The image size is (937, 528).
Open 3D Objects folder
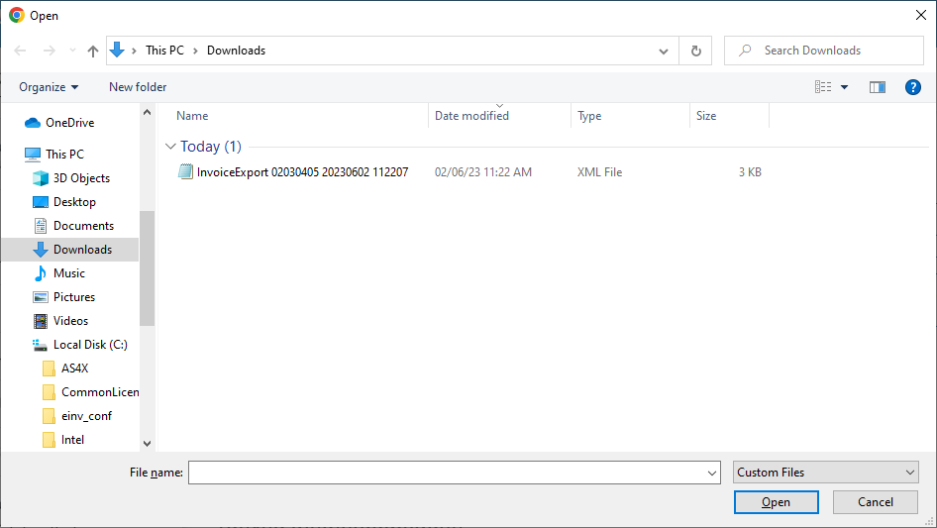coord(81,178)
